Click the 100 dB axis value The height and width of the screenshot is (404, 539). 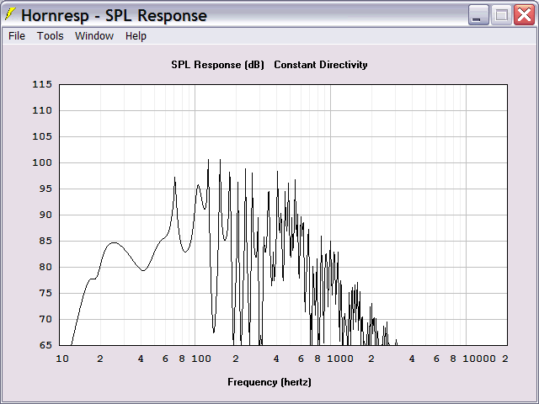(42, 162)
